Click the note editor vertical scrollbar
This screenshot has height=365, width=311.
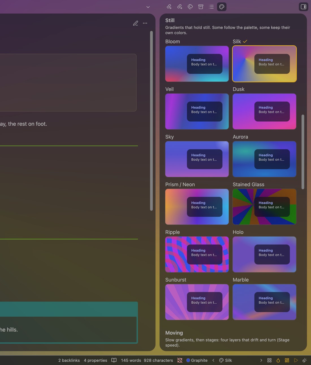pyautogui.click(x=151, y=121)
